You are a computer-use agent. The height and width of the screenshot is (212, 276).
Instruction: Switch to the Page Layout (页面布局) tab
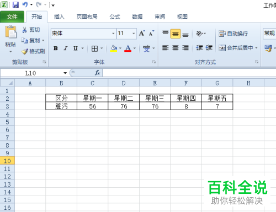click(x=87, y=17)
